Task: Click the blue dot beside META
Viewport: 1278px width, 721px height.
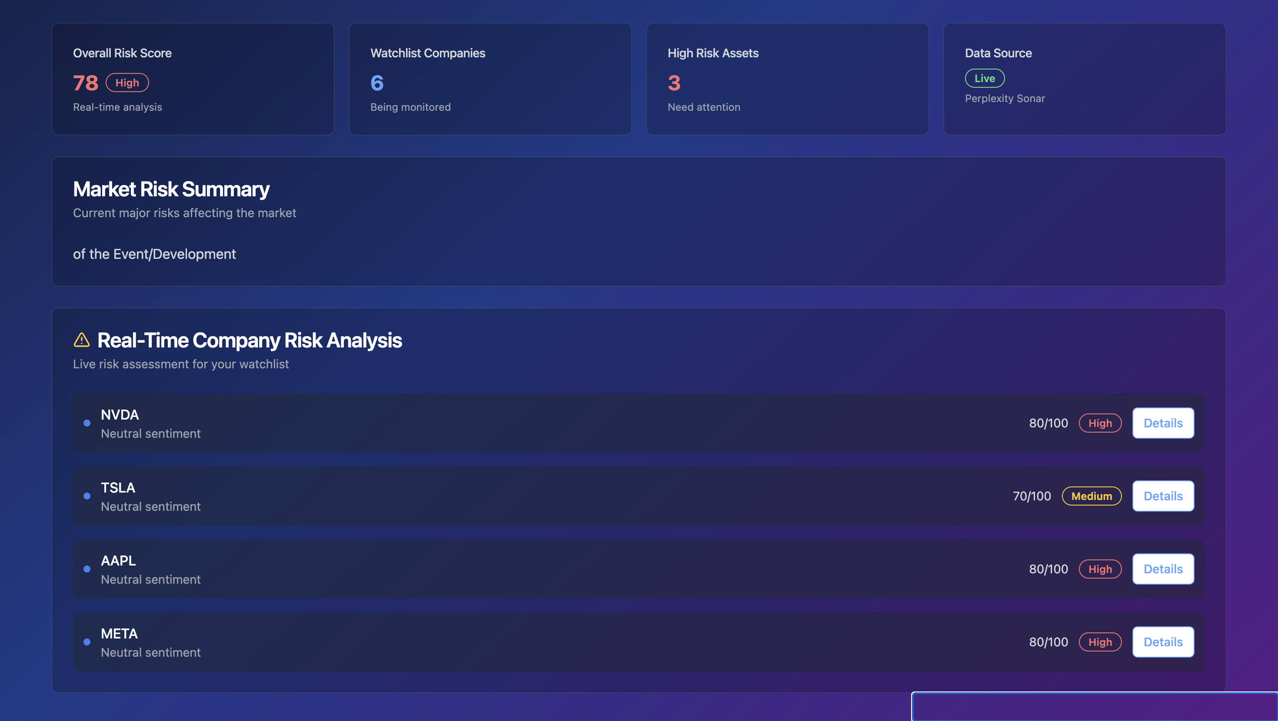Action: click(87, 642)
